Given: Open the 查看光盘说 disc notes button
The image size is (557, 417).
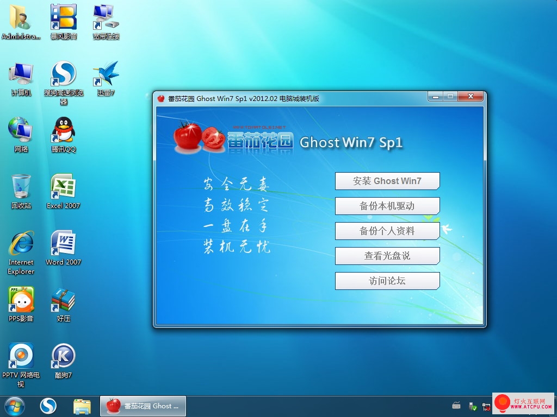Looking at the screenshot, I should pos(387,256).
